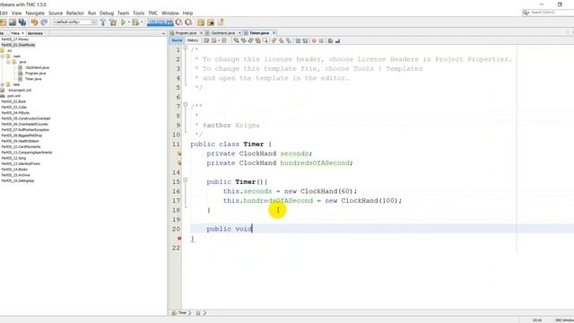The width and height of the screenshot is (574, 323).
Task: Click the Search input field
Action: click(x=552, y=13)
